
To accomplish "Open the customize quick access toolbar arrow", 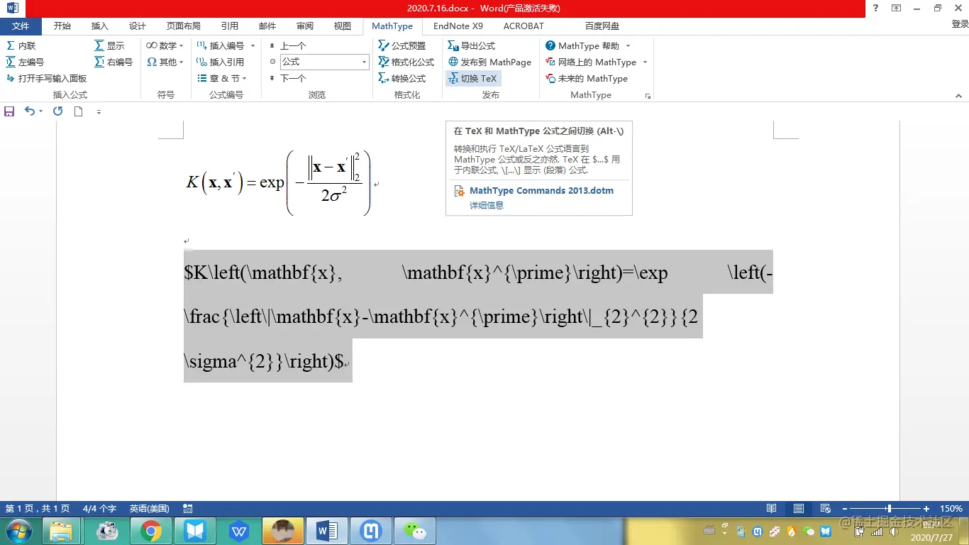I will tap(99, 112).
